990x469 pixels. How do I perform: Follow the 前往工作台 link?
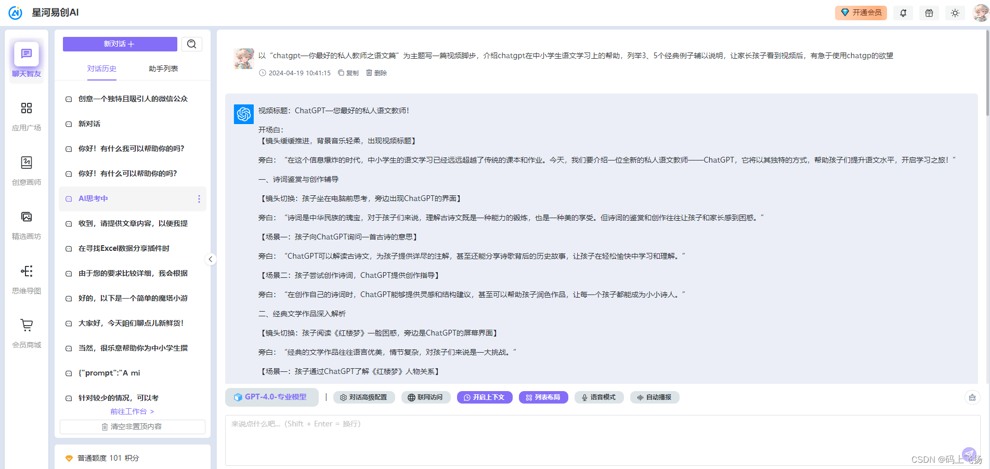tap(132, 411)
